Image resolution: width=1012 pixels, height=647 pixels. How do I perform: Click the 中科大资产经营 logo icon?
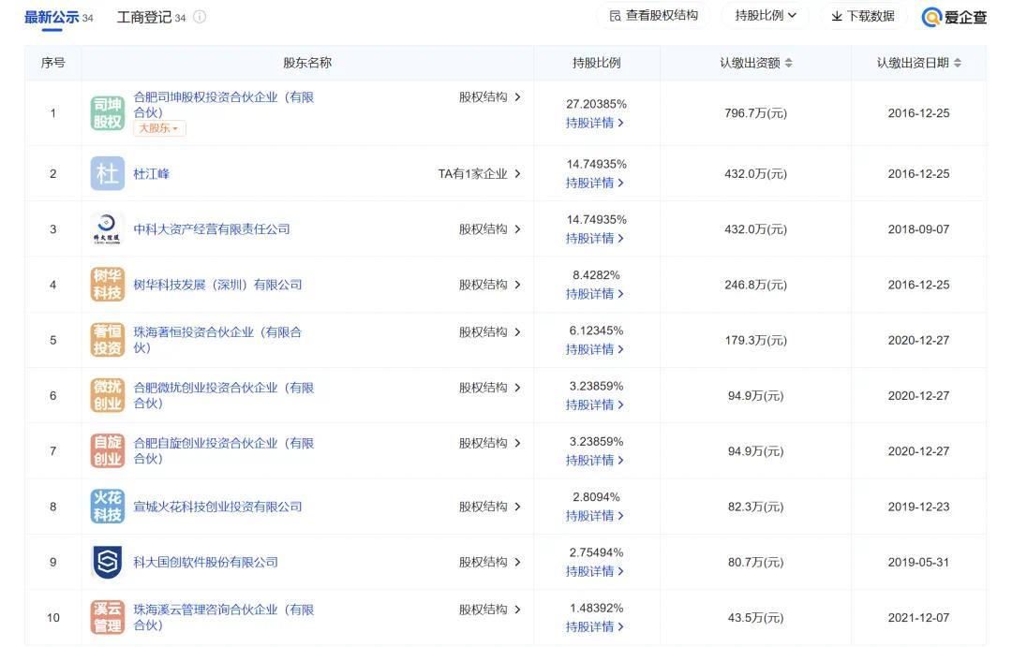pos(107,229)
